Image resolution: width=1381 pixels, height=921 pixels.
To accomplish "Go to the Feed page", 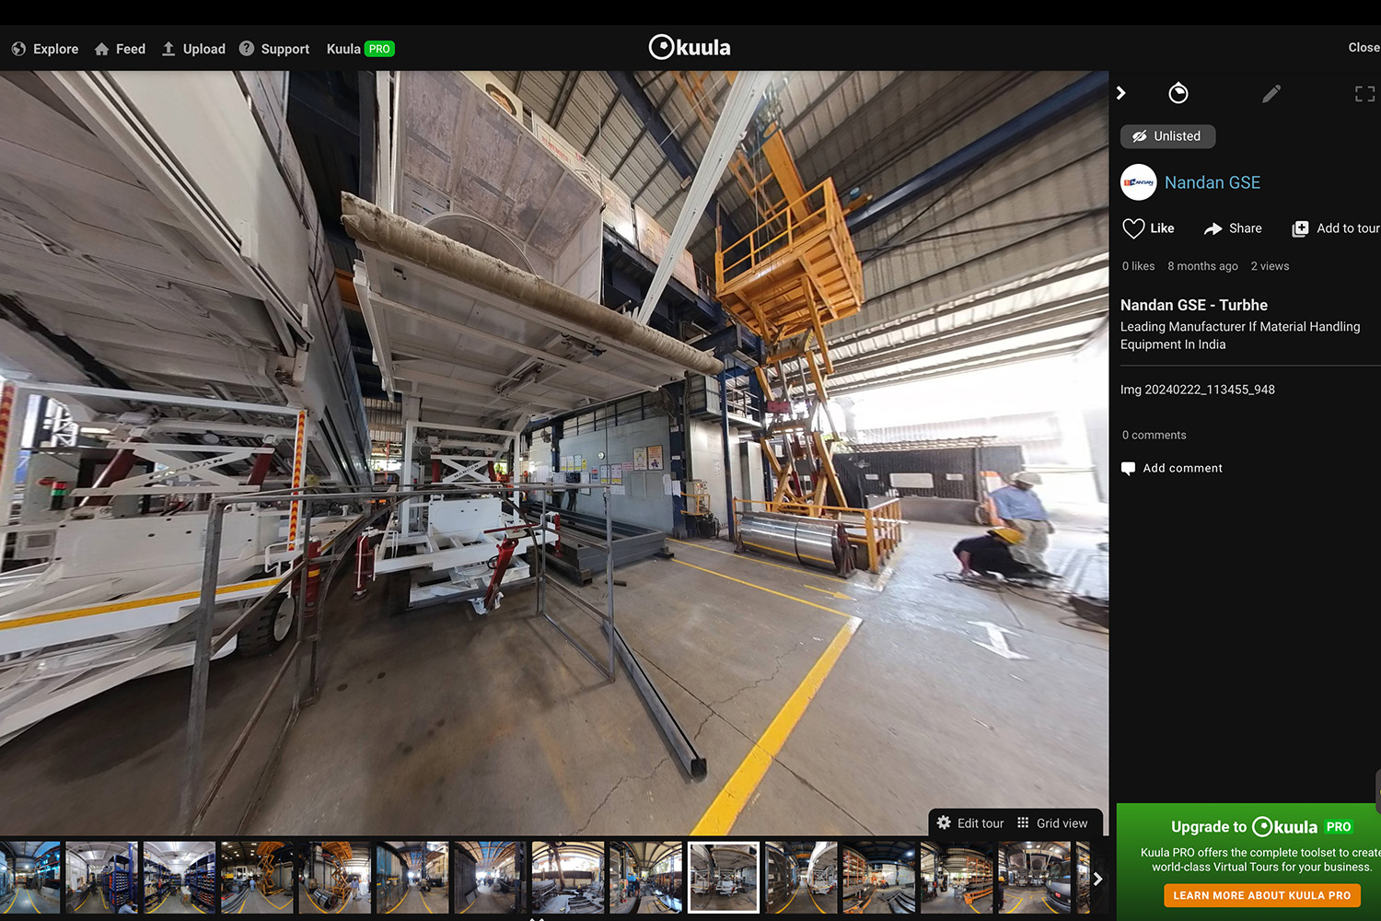I will click(x=120, y=49).
